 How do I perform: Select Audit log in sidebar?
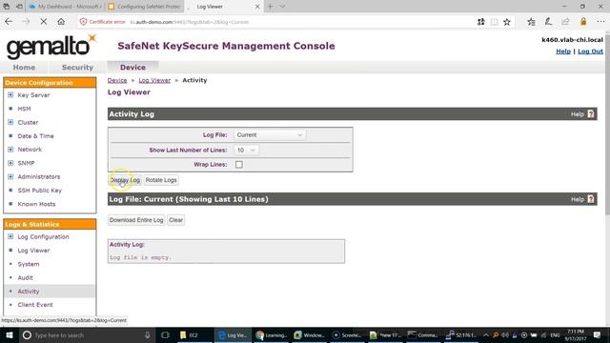pyautogui.click(x=26, y=277)
